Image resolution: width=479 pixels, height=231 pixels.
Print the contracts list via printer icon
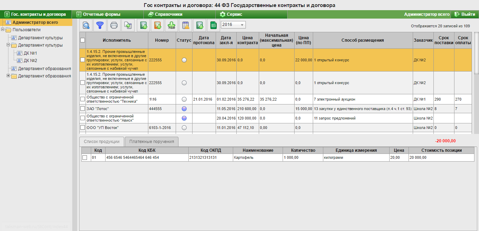coord(114,25)
